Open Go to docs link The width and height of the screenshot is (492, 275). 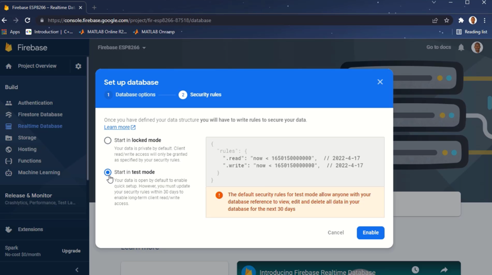coord(438,47)
